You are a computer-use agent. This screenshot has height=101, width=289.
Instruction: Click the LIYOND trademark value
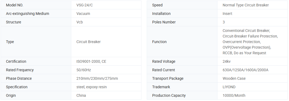(x=229, y=87)
